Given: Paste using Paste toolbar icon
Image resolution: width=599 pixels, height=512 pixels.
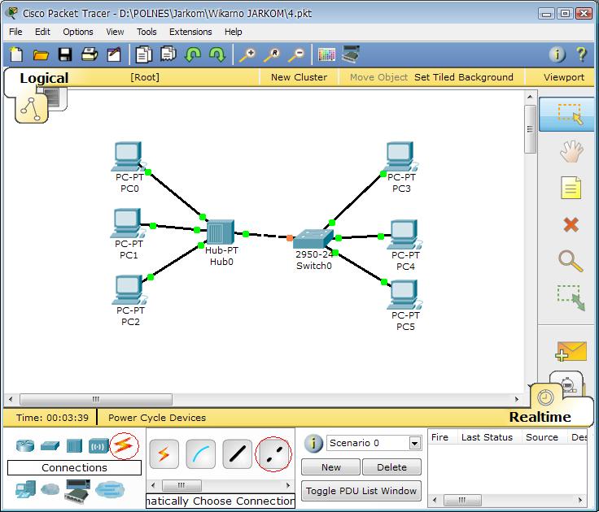Looking at the screenshot, I should point(168,54).
